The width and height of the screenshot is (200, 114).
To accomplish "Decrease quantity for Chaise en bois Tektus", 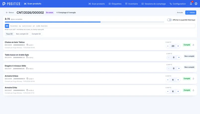I will click(x=168, y=46).
